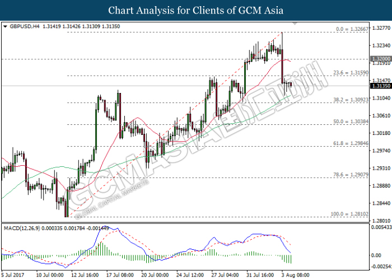Click the 5 Jul 2017 date marker

tap(13, 275)
